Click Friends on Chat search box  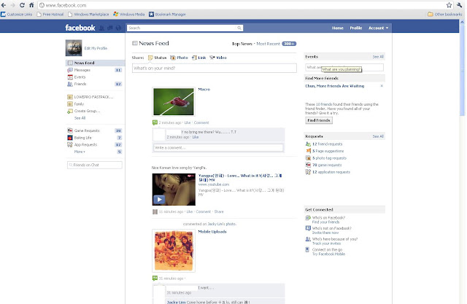[x=95, y=165]
